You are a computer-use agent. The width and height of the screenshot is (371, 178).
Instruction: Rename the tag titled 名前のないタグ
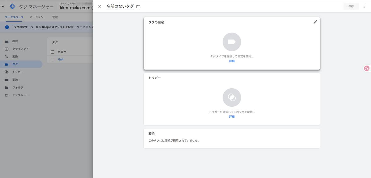[120, 6]
